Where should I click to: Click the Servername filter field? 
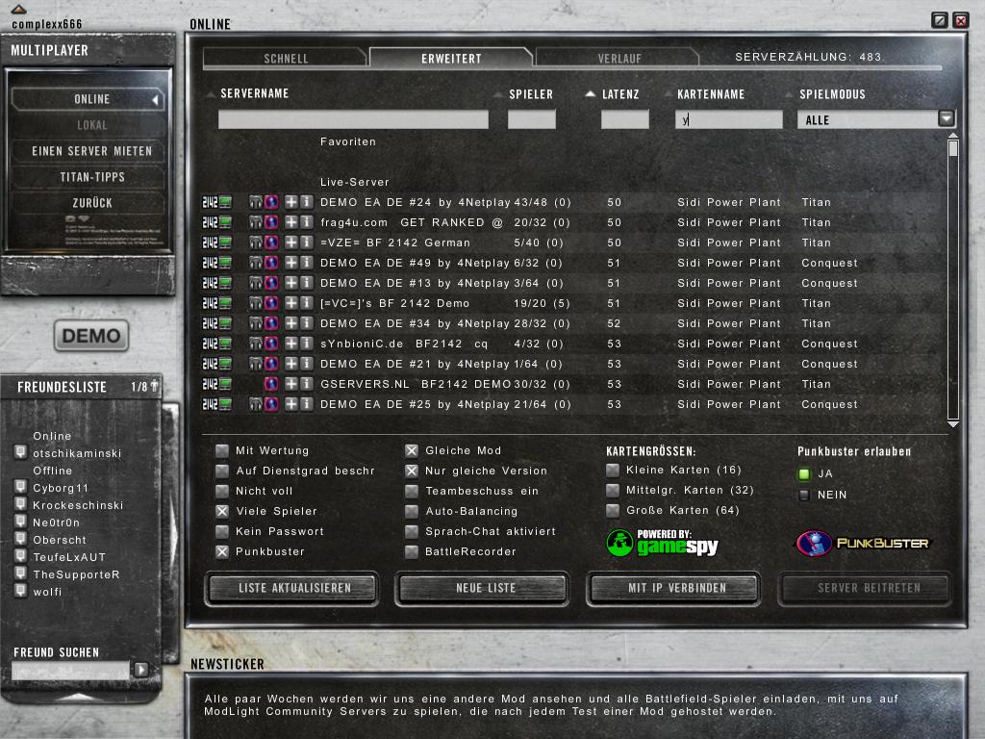[353, 119]
